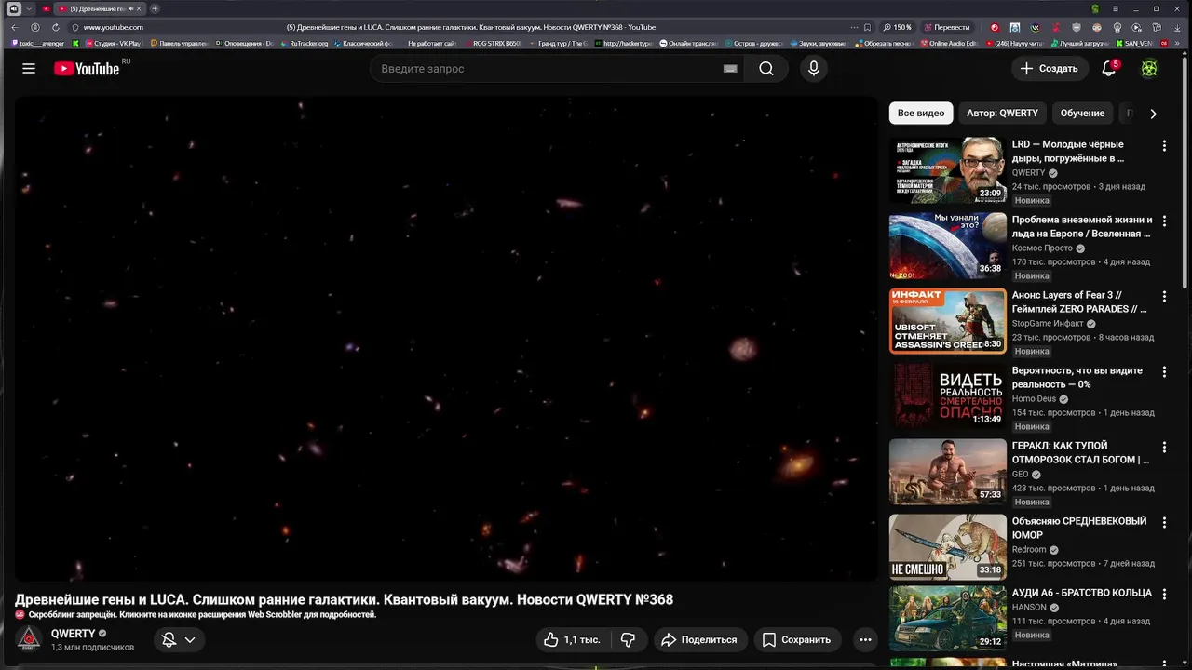
Task: Click the search magnifier button
Action: pyautogui.click(x=765, y=69)
